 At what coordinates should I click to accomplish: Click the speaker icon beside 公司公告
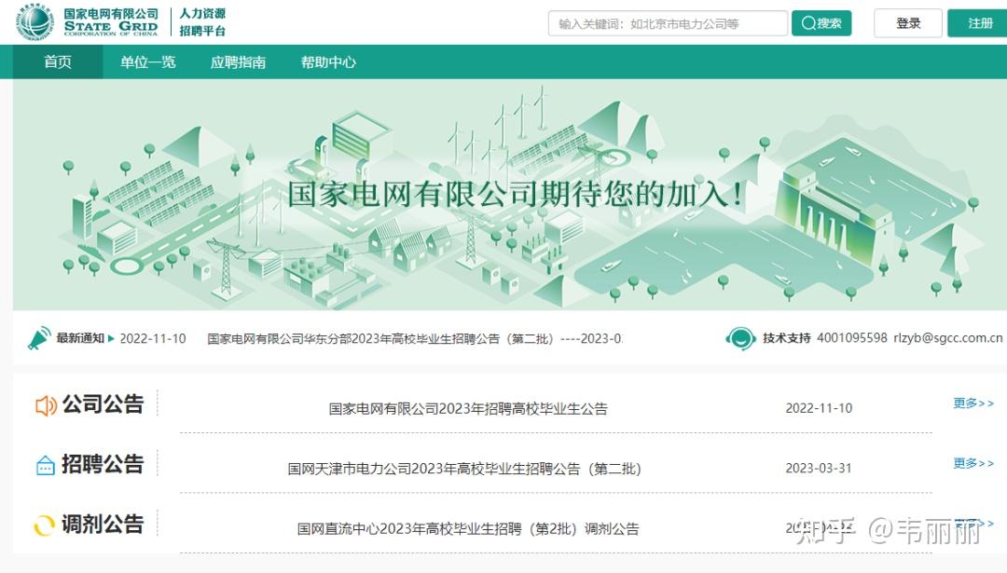pyautogui.click(x=46, y=405)
